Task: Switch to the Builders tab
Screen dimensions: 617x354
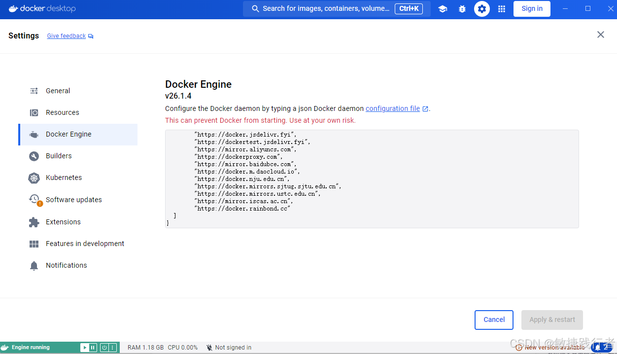Action: click(78, 156)
